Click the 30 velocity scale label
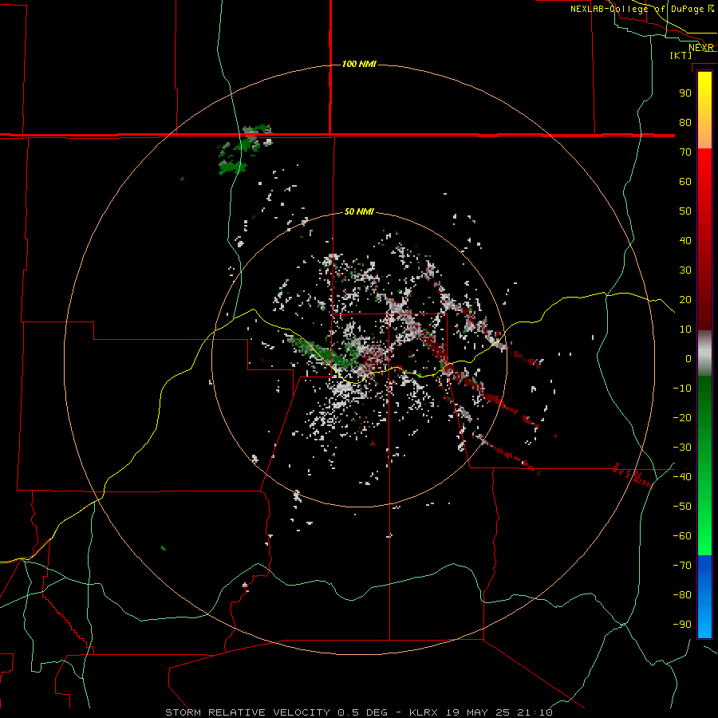 click(685, 270)
